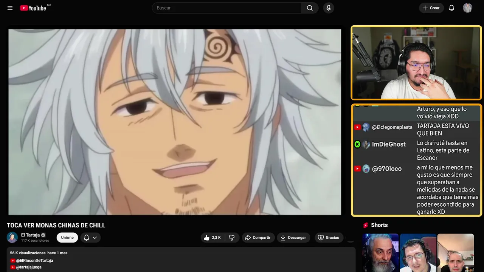Open the @tartajajuega channel link
Screen dimensions: 484x272
29,267
